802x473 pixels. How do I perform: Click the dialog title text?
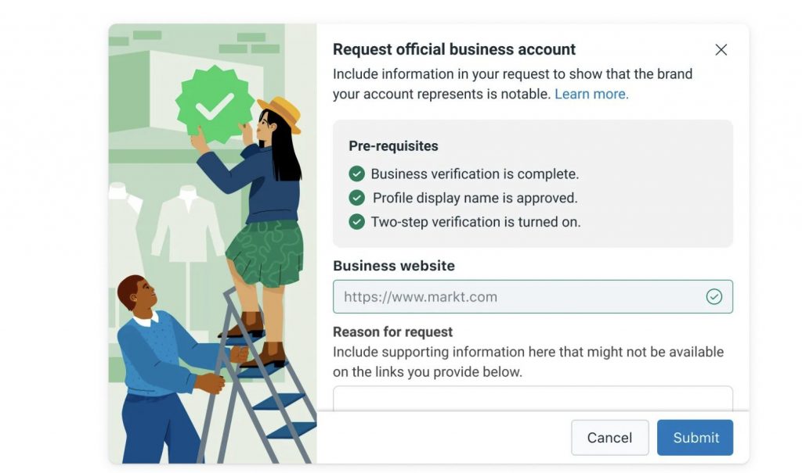click(454, 49)
